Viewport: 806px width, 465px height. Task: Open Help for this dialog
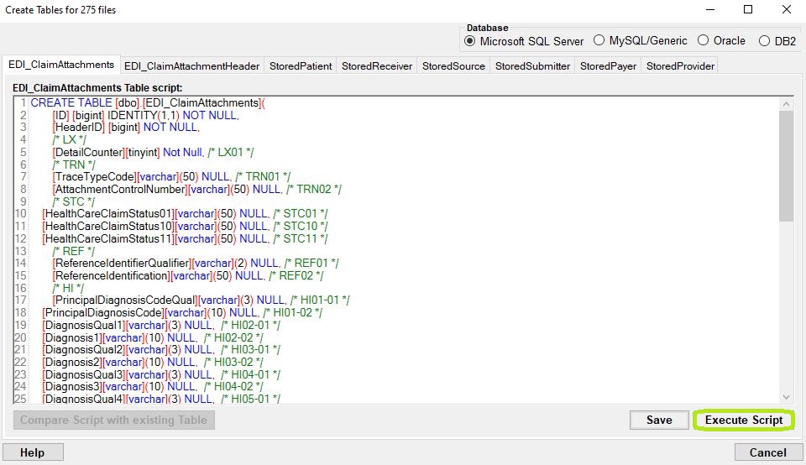[33, 452]
